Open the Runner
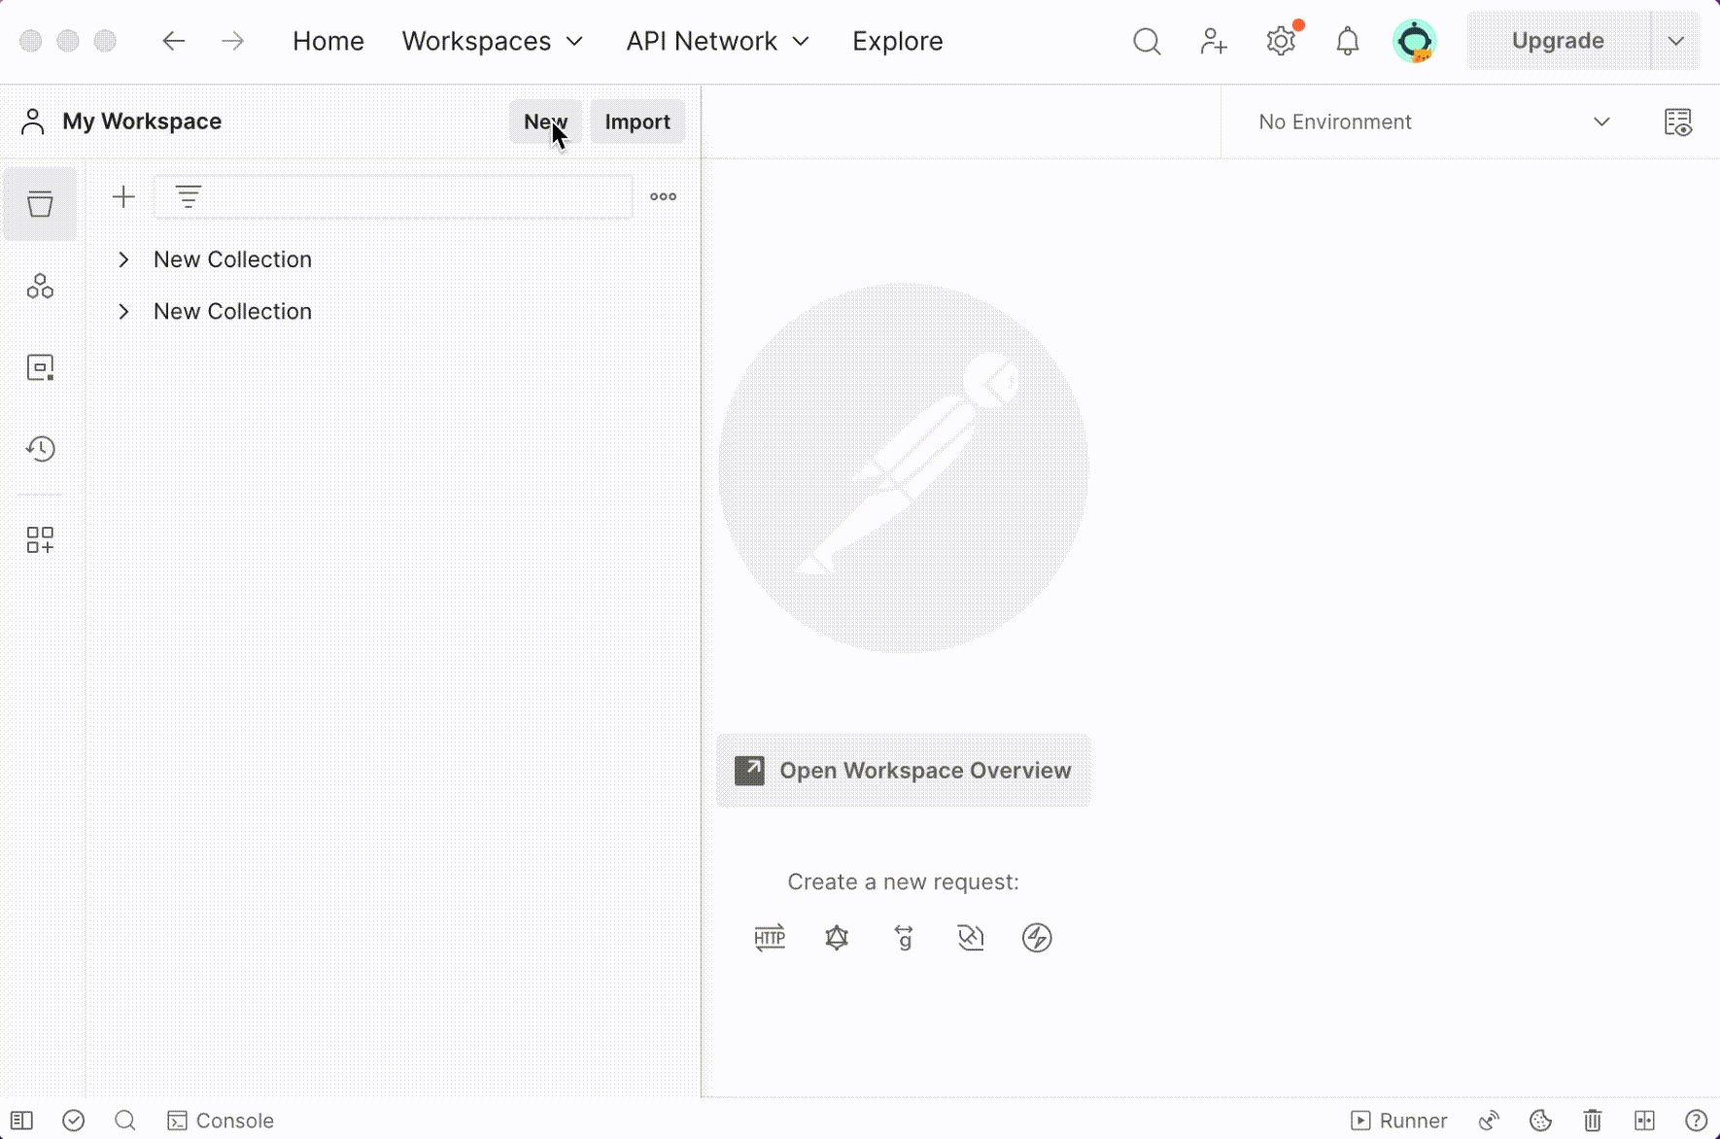1720x1139 pixels. 1399,1121
